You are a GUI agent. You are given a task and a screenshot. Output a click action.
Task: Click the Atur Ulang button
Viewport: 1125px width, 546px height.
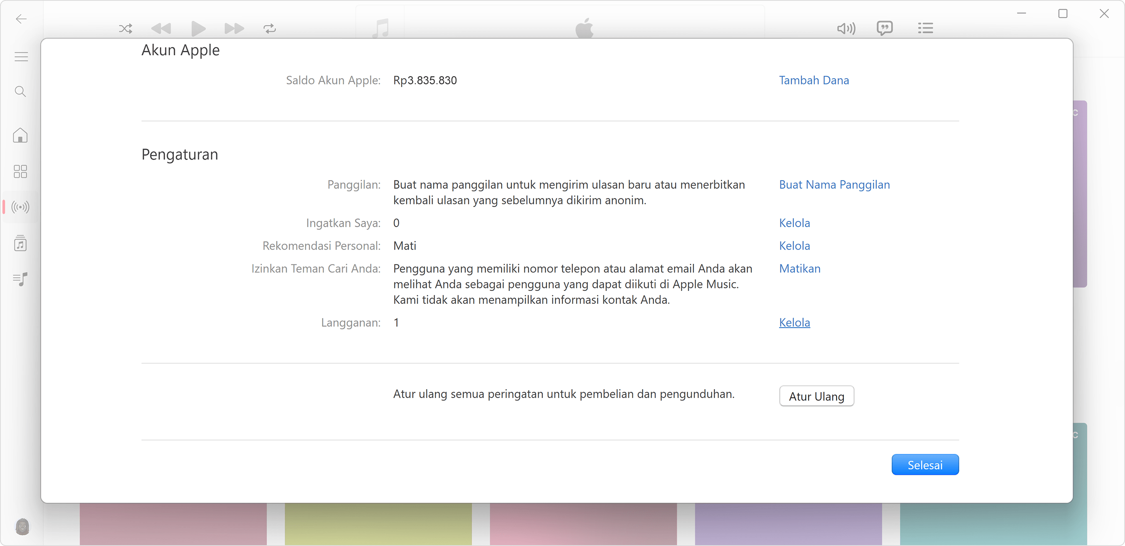click(817, 396)
